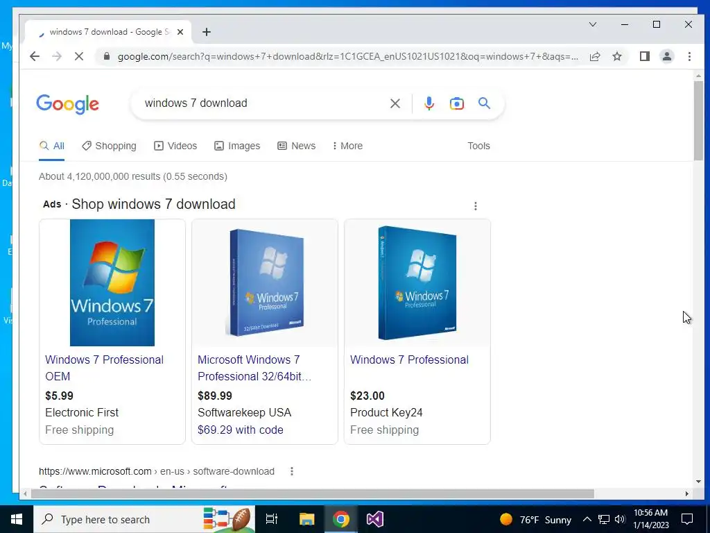Open microsoft.com result three-dot menu
This screenshot has height=533, width=710.
click(292, 471)
